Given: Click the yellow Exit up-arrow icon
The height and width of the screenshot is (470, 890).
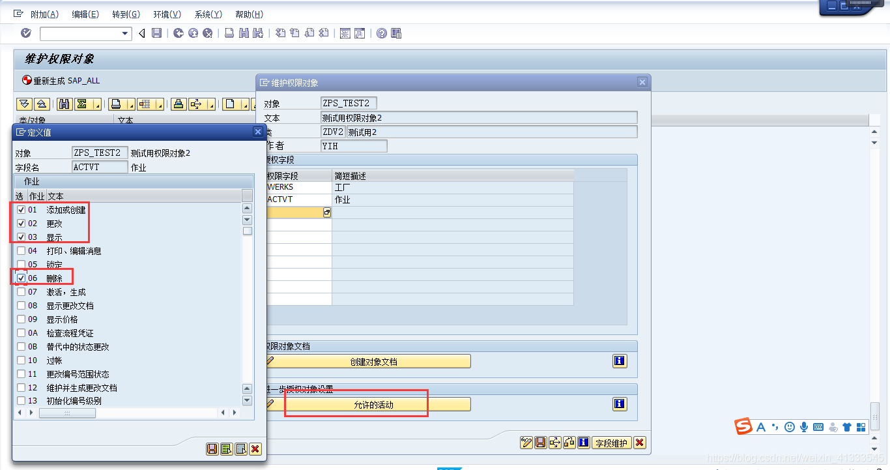Looking at the screenshot, I should [x=193, y=33].
